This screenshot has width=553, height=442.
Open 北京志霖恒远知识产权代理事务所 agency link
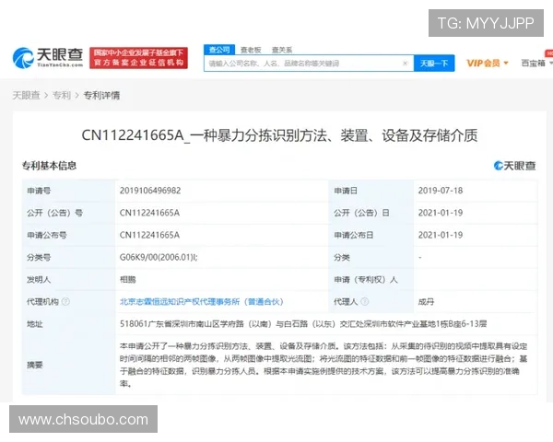201,302
